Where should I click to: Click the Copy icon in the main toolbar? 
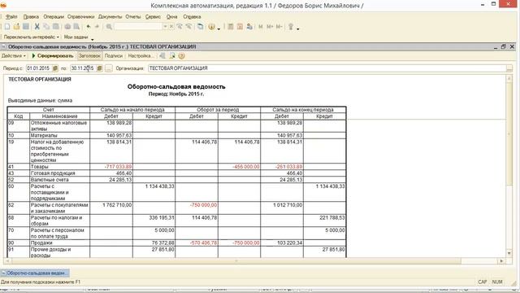coord(46,27)
